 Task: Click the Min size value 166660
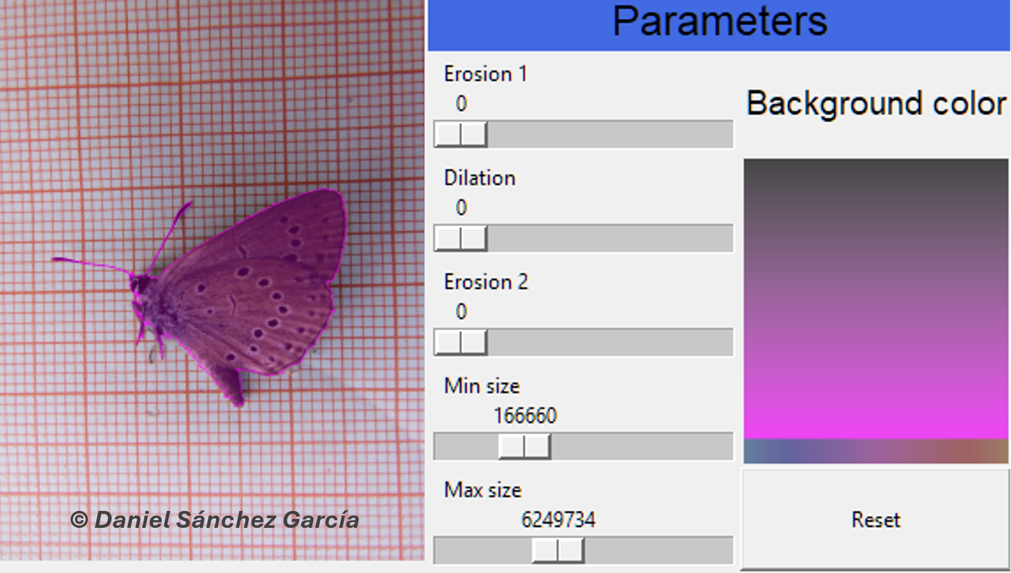point(525,416)
